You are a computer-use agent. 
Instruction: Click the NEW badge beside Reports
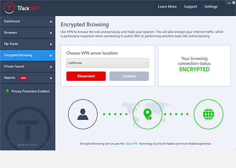click(x=23, y=78)
